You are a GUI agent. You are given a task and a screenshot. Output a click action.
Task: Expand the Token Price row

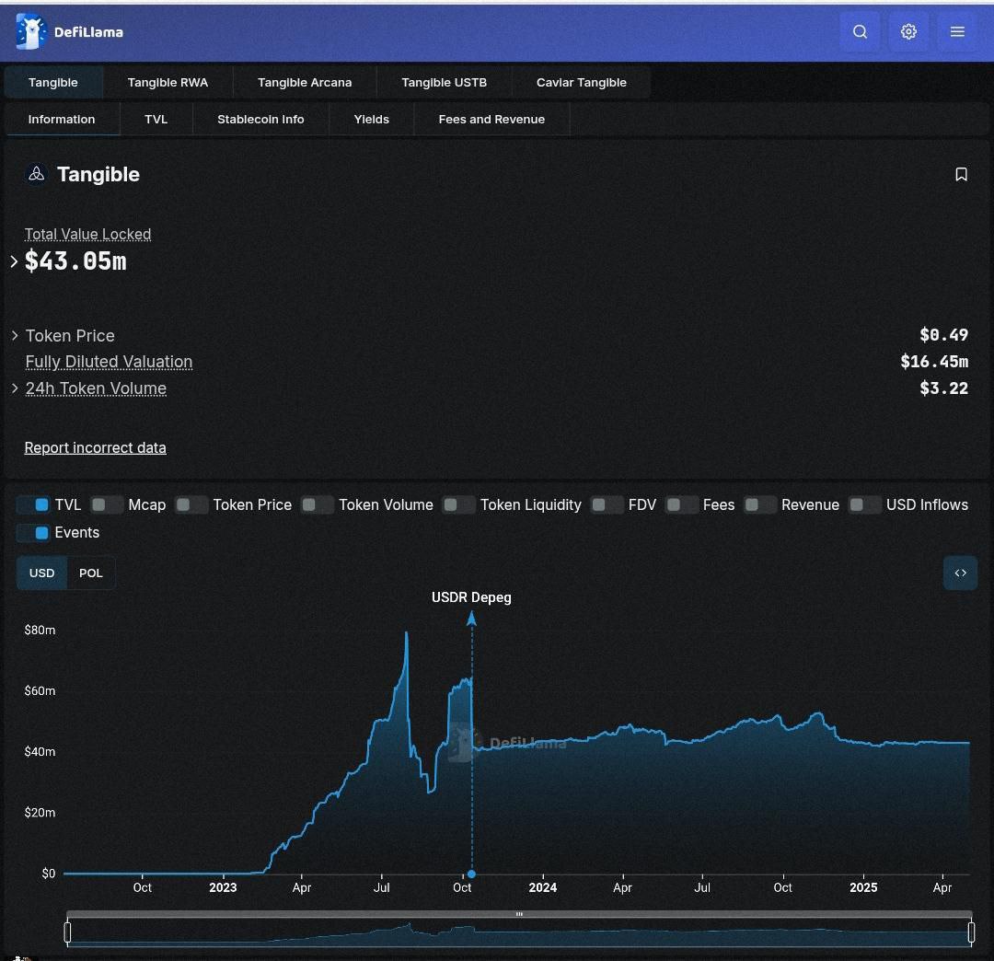click(15, 335)
